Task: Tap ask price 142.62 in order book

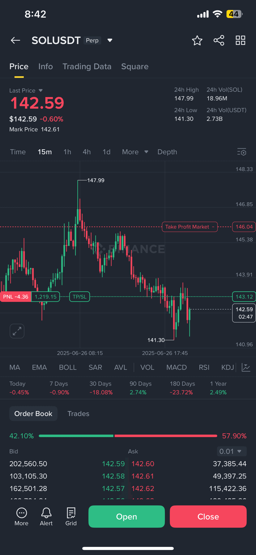Action: (x=143, y=488)
